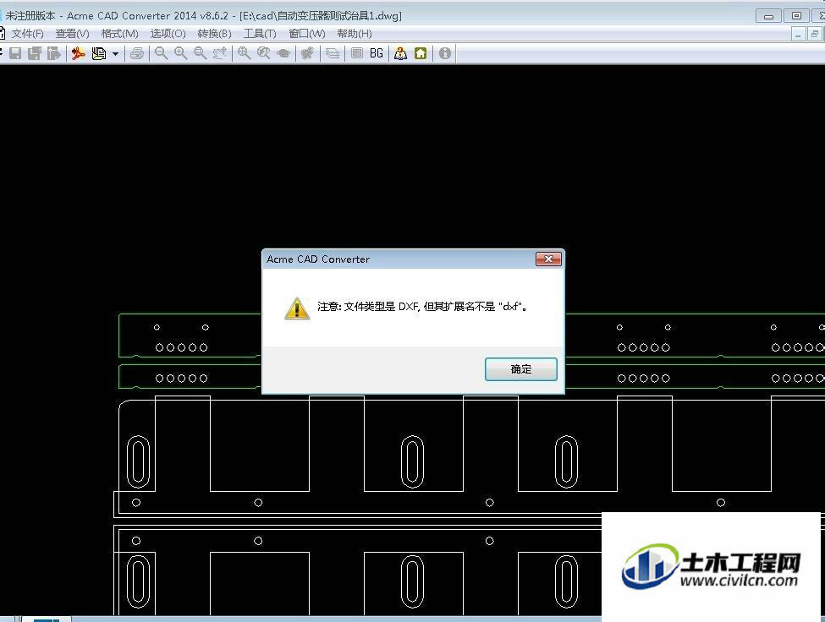The image size is (825, 622).
Task: Click the Save icon in the toolbar
Action: 15,53
